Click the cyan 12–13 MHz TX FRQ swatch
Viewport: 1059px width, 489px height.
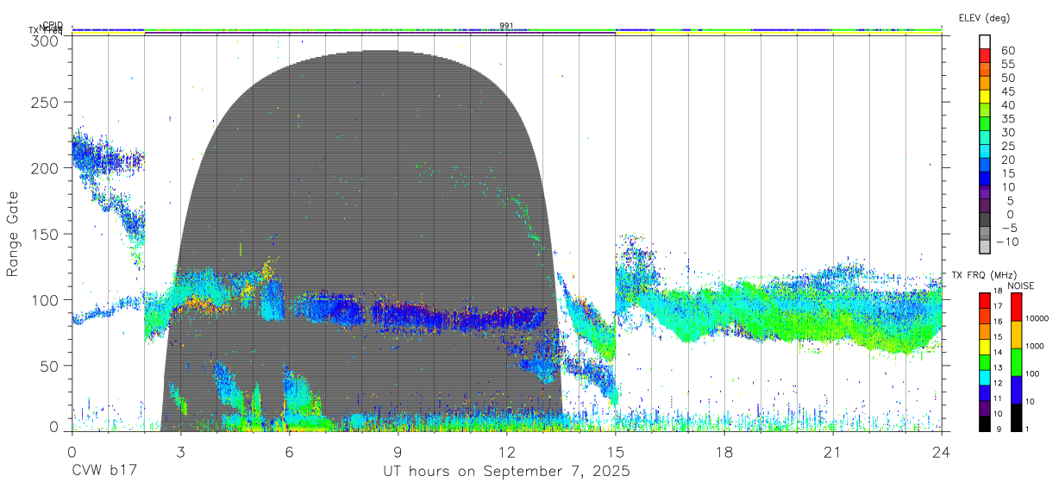pyautogui.click(x=984, y=377)
